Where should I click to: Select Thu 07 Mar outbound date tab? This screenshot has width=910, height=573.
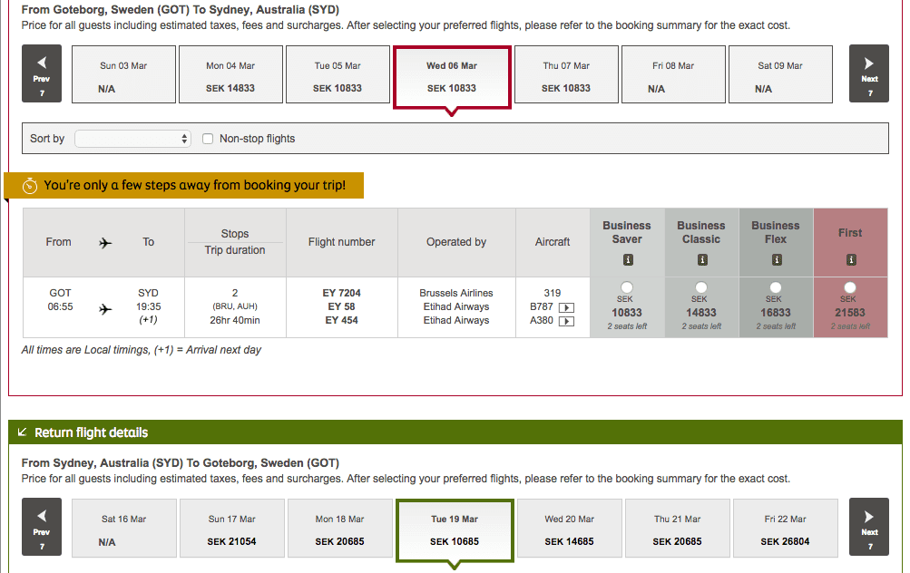565,76
